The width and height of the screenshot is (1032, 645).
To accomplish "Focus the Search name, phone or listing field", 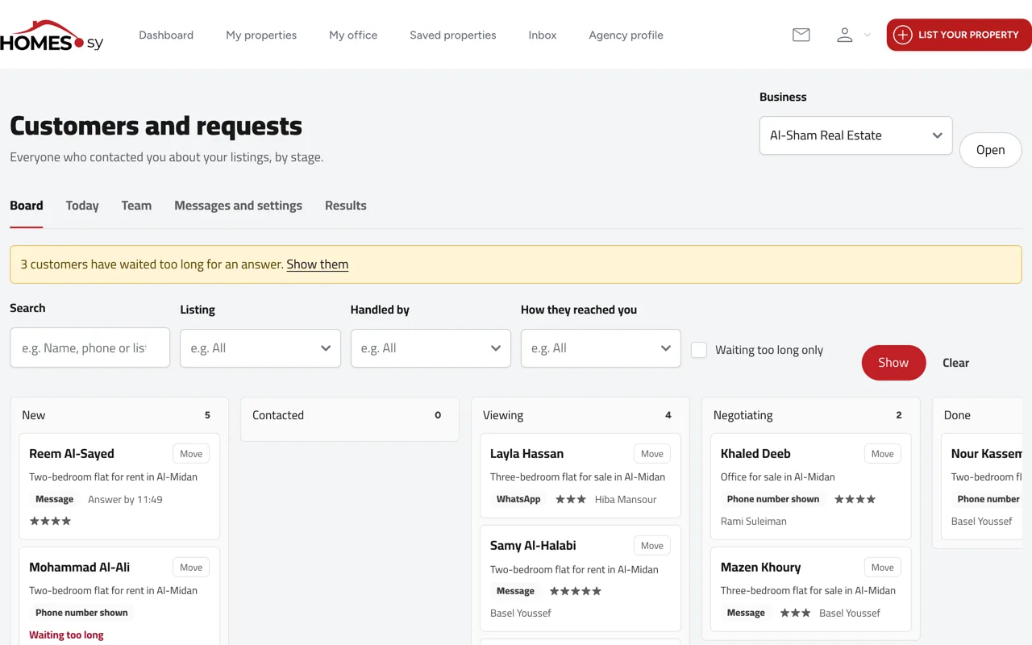I will 89,347.
